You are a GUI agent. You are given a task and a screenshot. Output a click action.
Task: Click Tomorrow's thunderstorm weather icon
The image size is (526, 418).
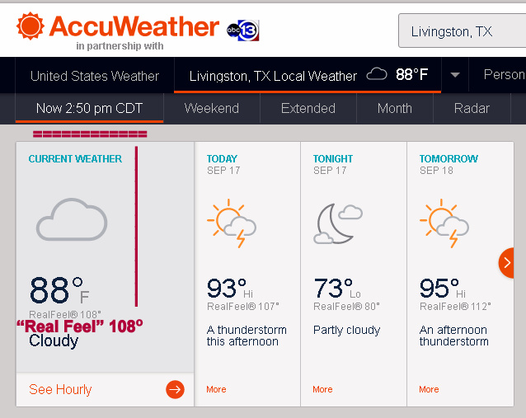[444, 223]
